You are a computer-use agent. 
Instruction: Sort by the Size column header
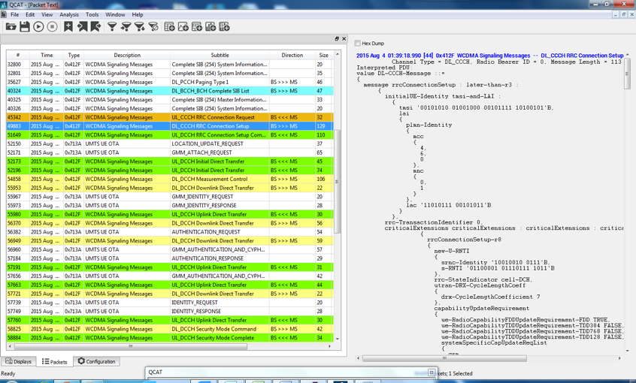pos(324,55)
